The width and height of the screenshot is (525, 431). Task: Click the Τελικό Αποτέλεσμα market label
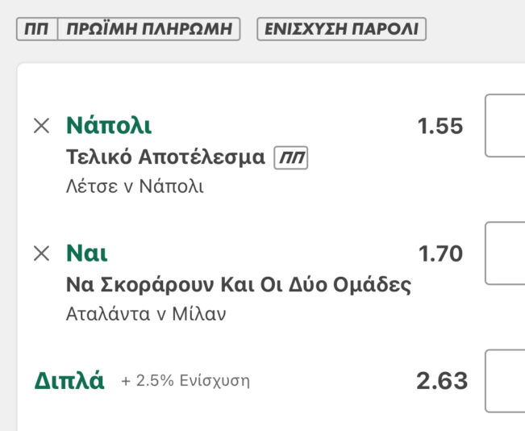click(165, 157)
